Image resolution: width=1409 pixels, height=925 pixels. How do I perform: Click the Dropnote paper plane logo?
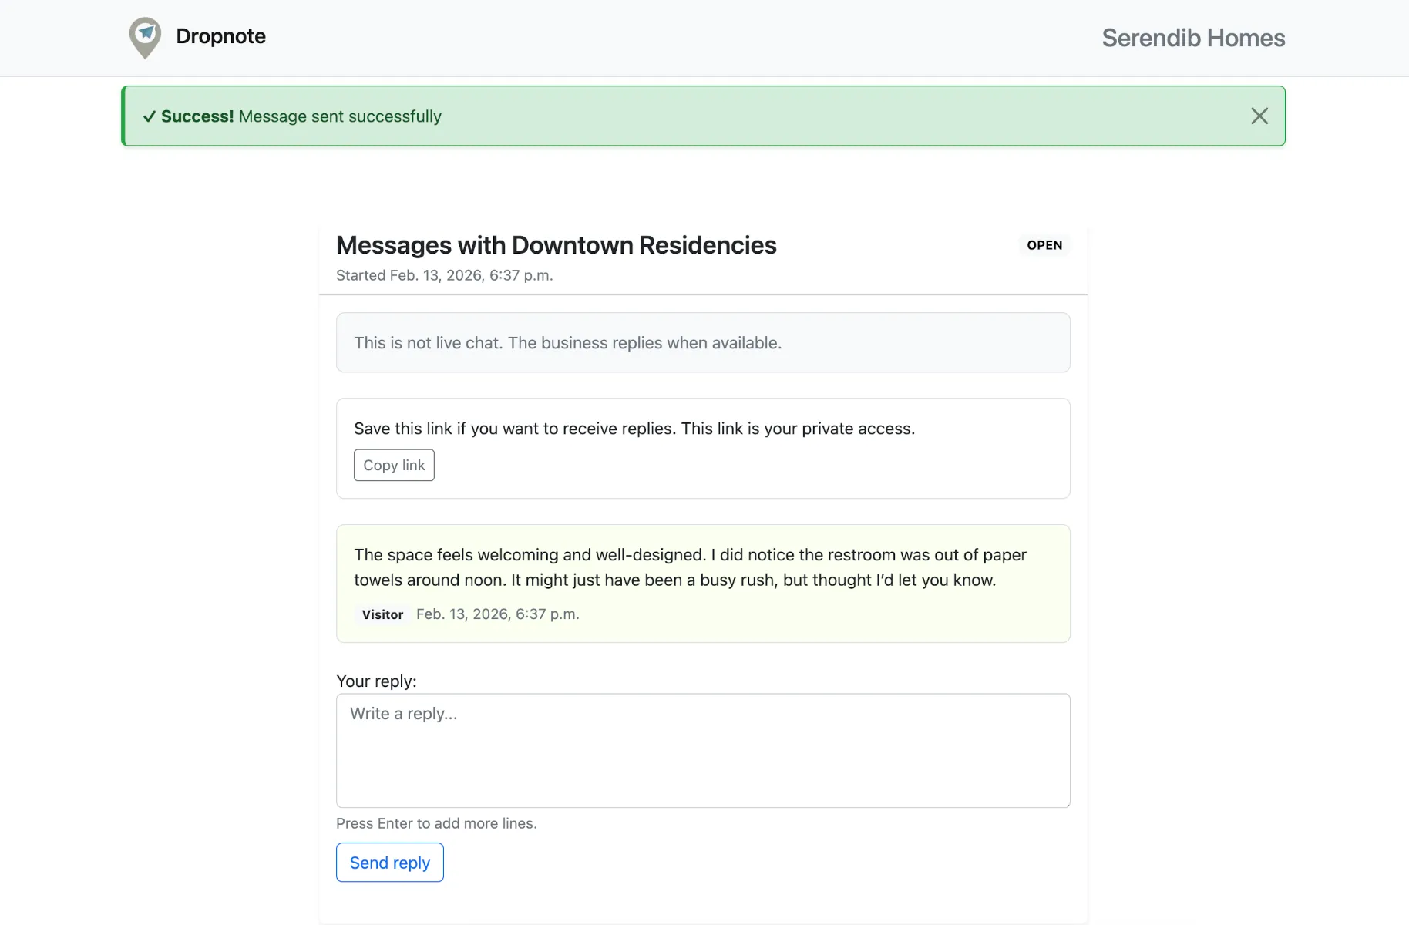pyautogui.click(x=145, y=37)
